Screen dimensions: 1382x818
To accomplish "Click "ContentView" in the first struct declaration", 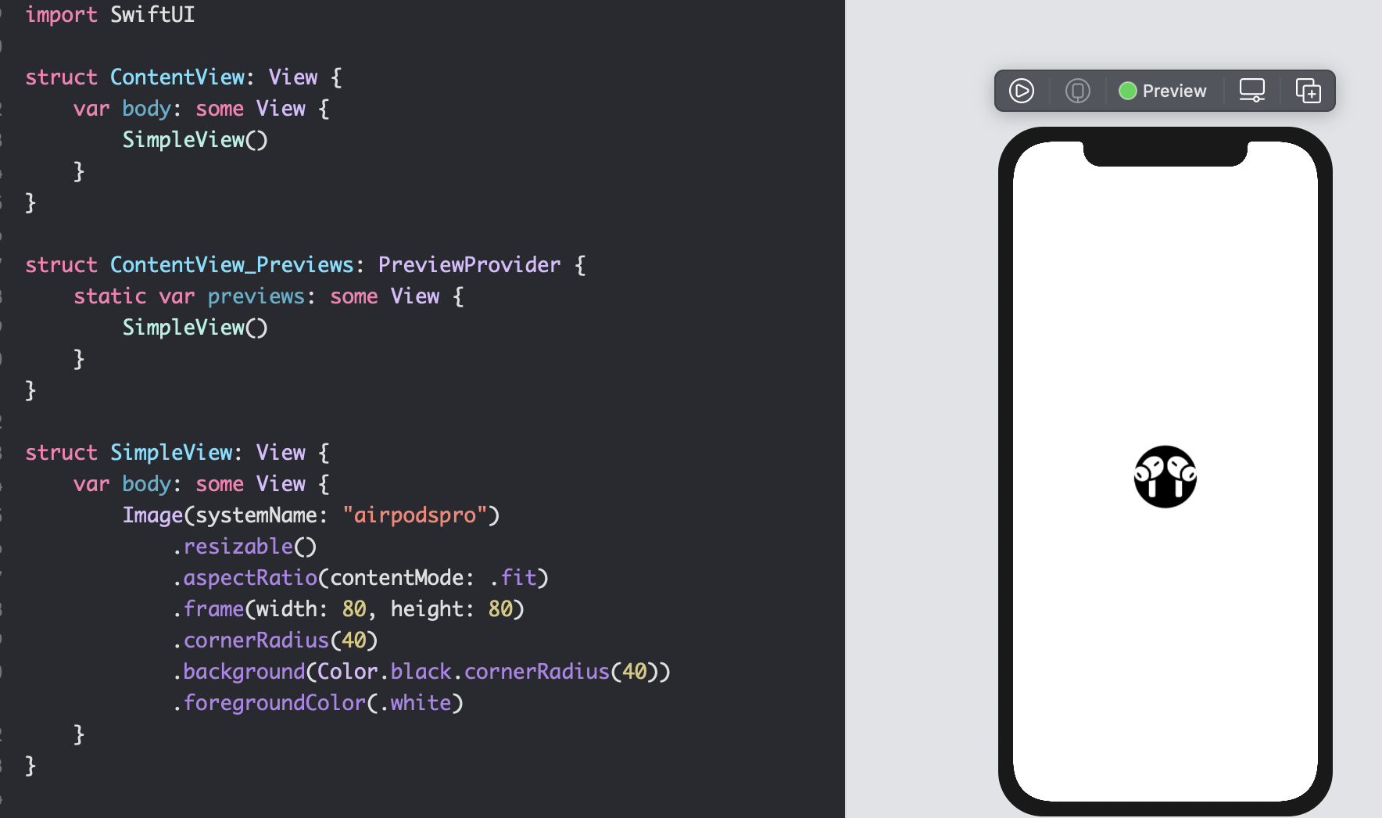I will click(177, 77).
